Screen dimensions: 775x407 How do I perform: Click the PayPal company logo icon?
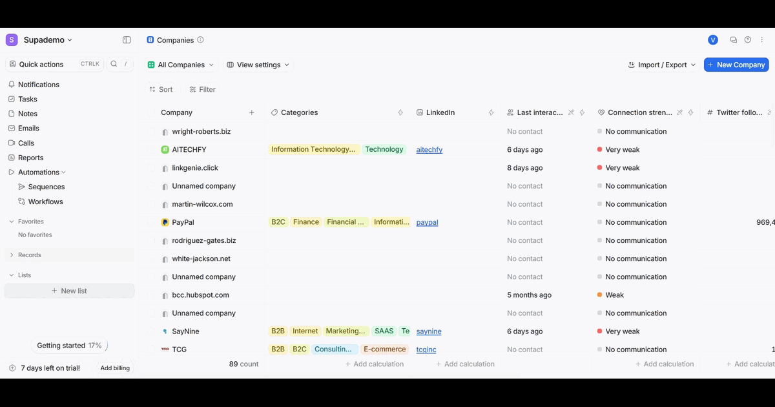tap(165, 222)
